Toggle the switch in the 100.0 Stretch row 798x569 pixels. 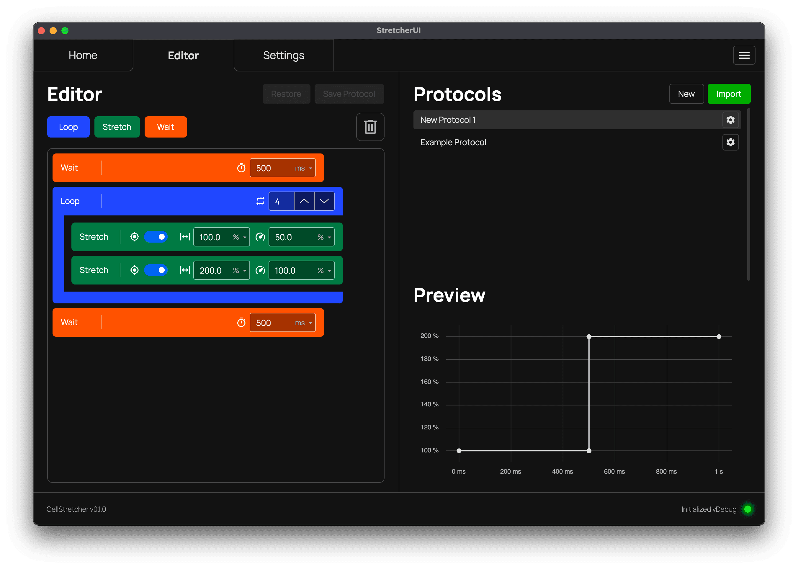[156, 237]
